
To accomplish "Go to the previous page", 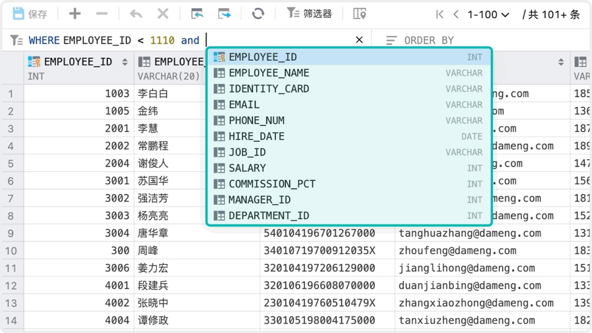I will 456,15.
